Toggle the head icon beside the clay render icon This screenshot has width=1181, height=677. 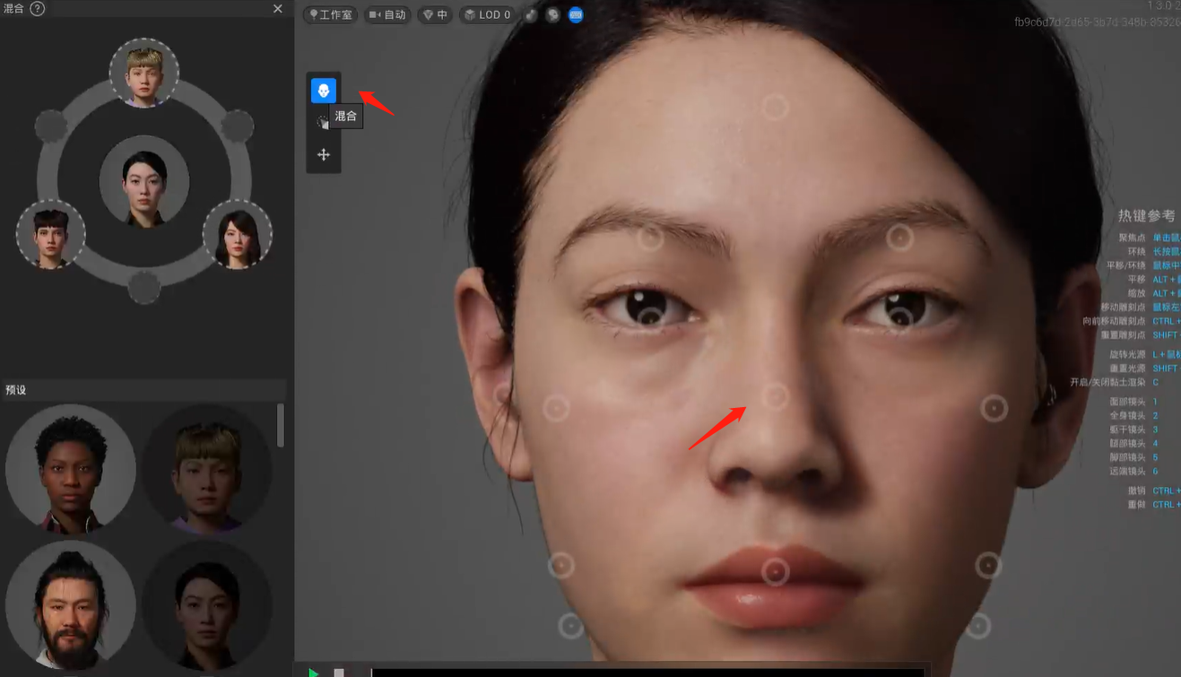pyautogui.click(x=553, y=14)
